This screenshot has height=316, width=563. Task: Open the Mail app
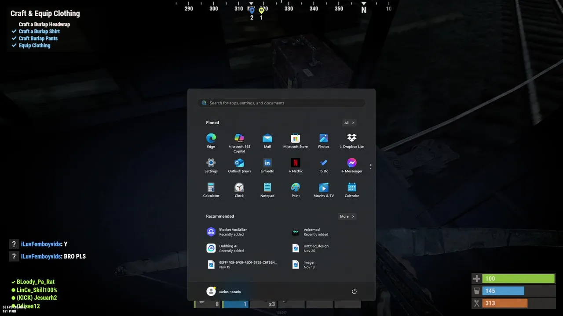267,141
